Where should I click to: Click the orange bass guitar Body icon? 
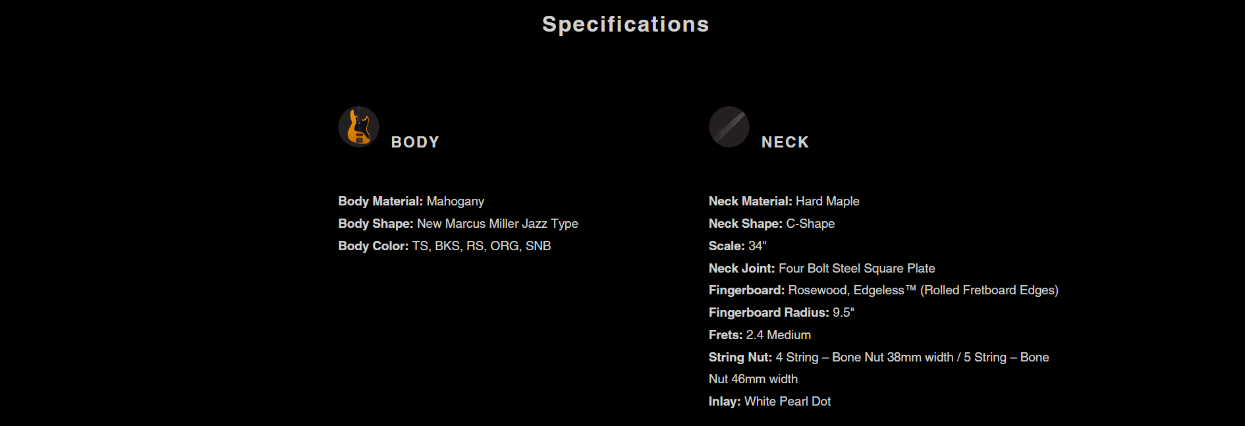[358, 126]
